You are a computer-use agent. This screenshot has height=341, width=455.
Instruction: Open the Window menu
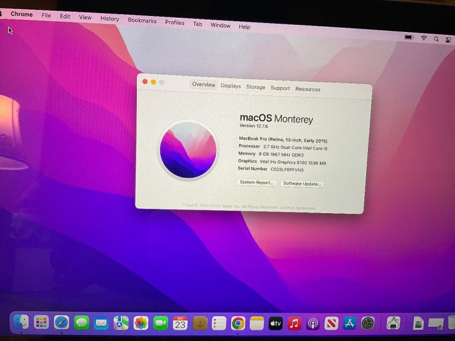[220, 25]
